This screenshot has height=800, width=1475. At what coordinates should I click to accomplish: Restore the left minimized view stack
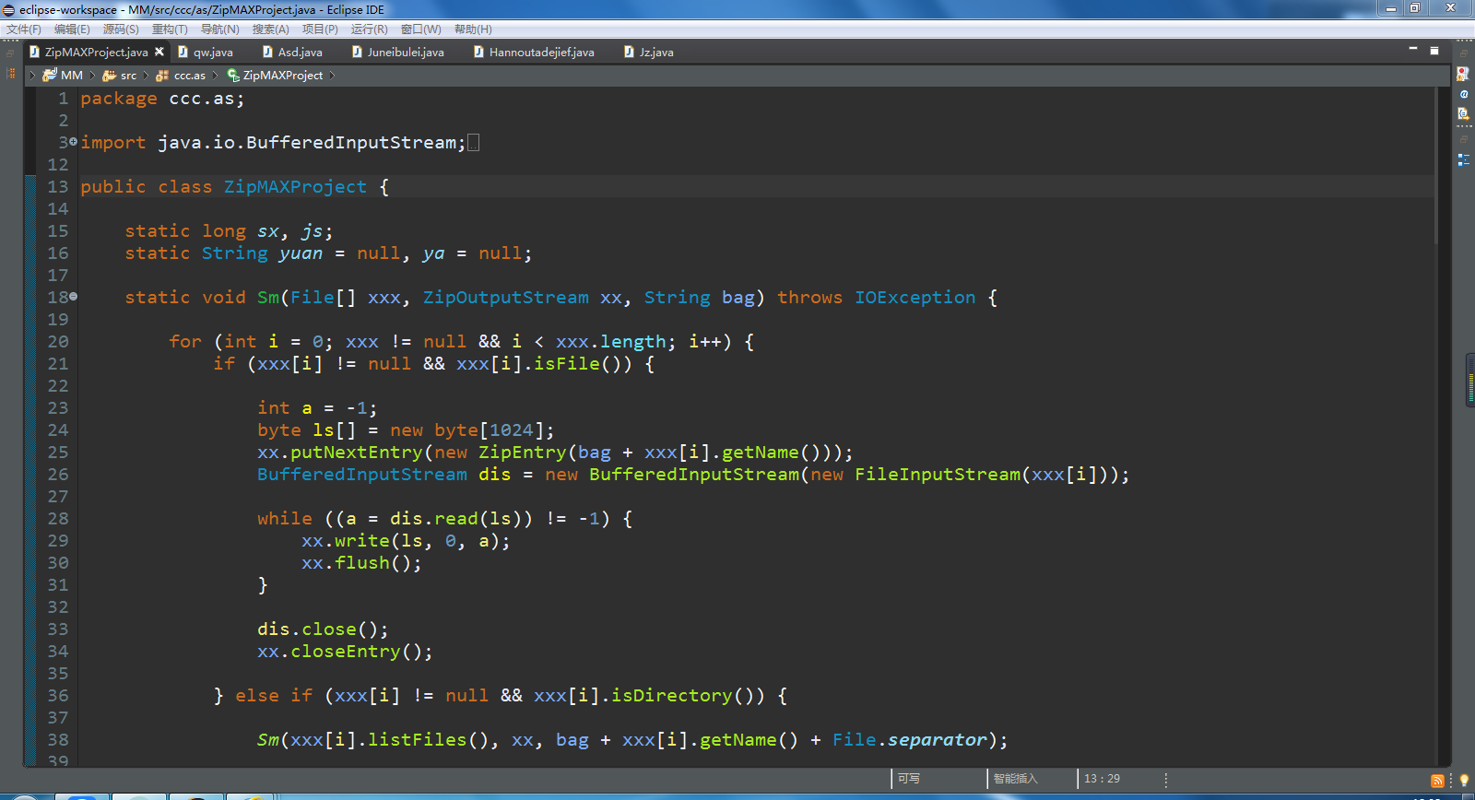(11, 53)
